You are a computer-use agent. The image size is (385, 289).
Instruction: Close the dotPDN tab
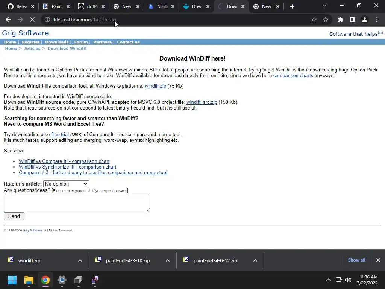[103, 6]
